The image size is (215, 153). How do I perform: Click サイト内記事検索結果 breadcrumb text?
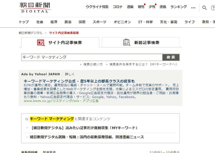tap(64, 33)
